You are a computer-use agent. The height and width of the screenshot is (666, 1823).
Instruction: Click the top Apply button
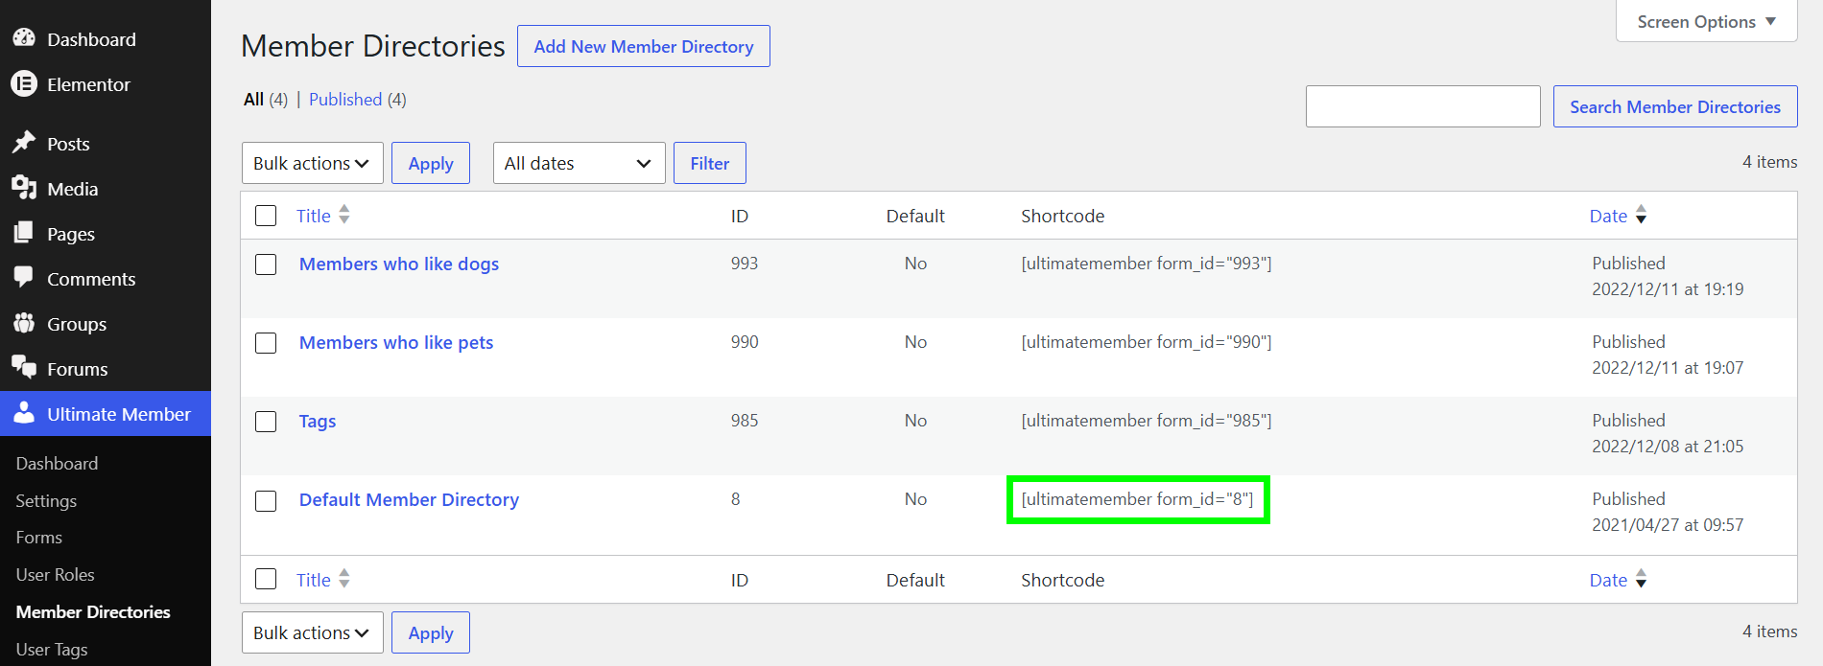[431, 163]
